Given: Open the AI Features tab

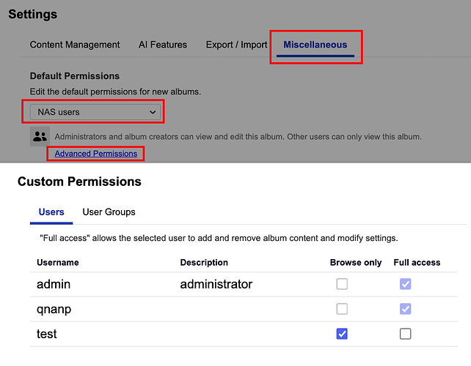Looking at the screenshot, I should [163, 45].
